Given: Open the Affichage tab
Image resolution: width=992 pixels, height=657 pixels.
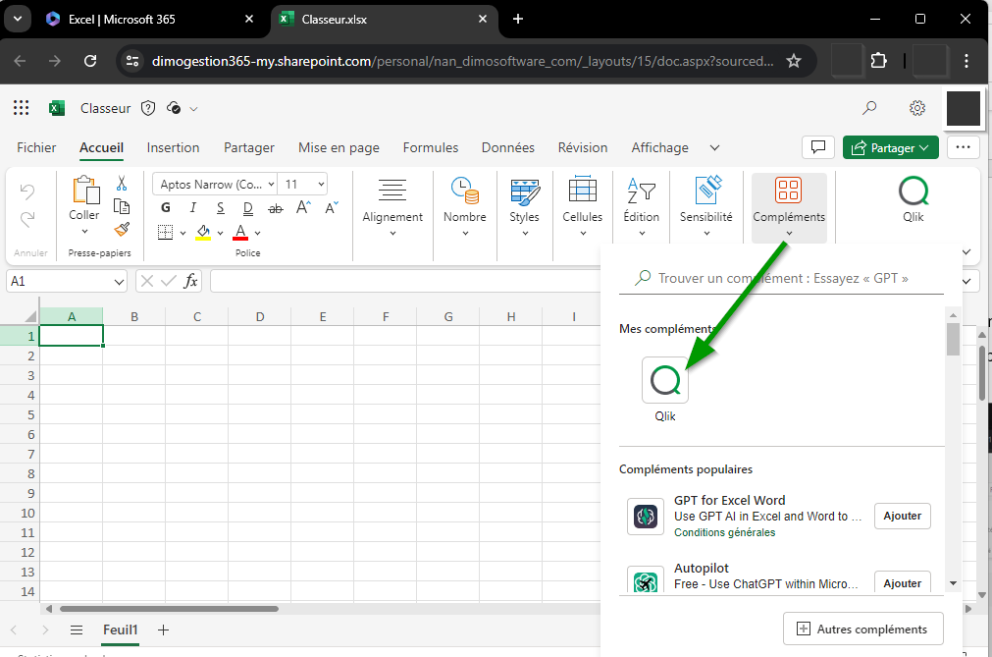Looking at the screenshot, I should pyautogui.click(x=659, y=147).
